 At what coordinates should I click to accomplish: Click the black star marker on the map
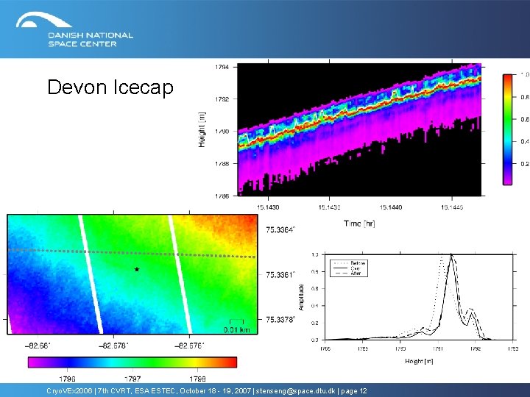pos(137,269)
